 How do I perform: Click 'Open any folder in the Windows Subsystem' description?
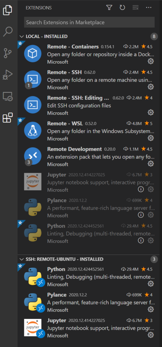[x=101, y=131]
